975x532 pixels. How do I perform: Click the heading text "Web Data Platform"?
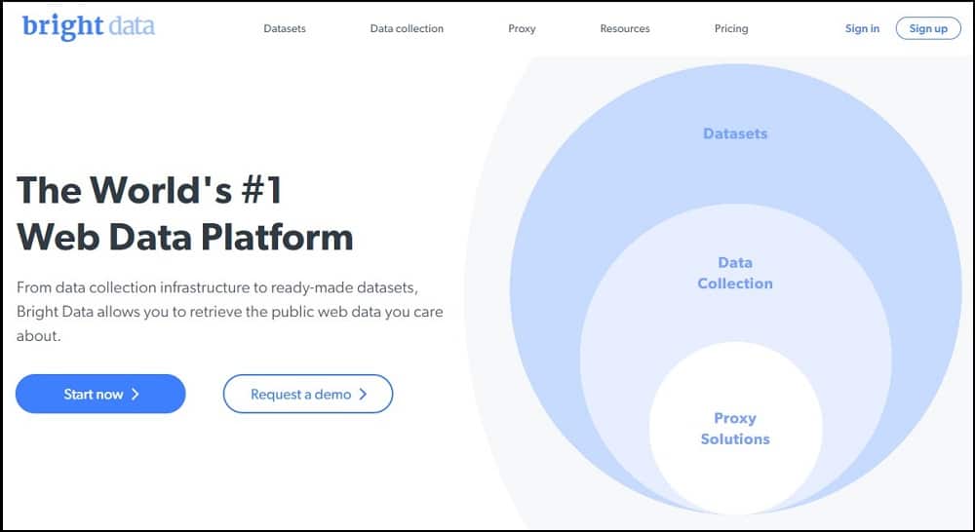click(184, 237)
